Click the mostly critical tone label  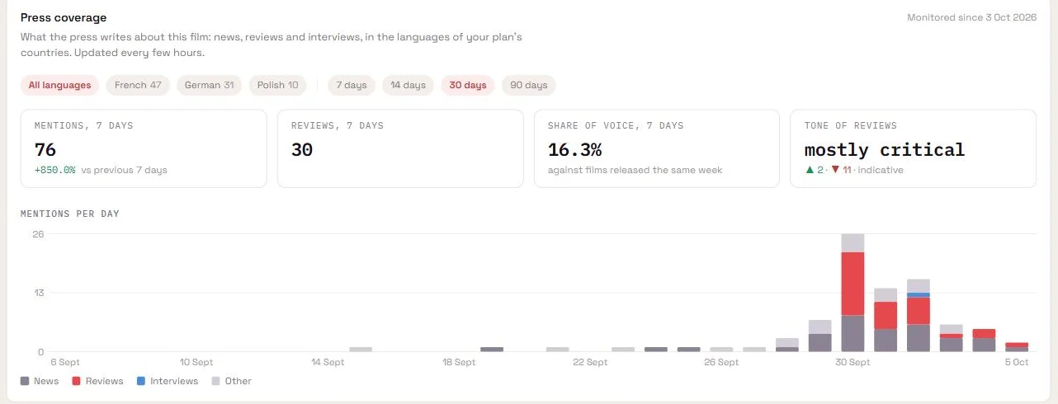click(x=885, y=149)
